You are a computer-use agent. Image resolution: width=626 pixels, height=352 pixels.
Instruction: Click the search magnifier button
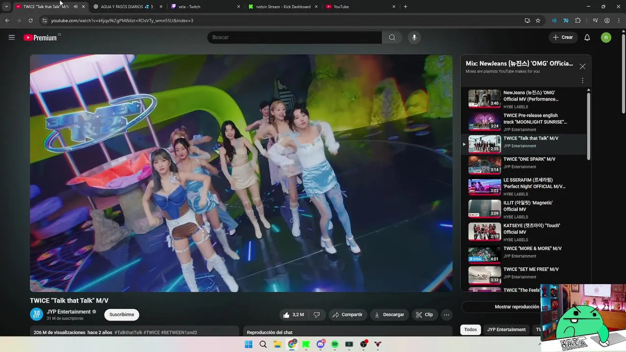[x=392, y=37]
